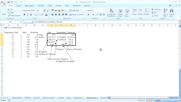Image resolution: width=181 pixels, height=102 pixels.
Task: Open Cell Styles gallery
Action: 127,13
